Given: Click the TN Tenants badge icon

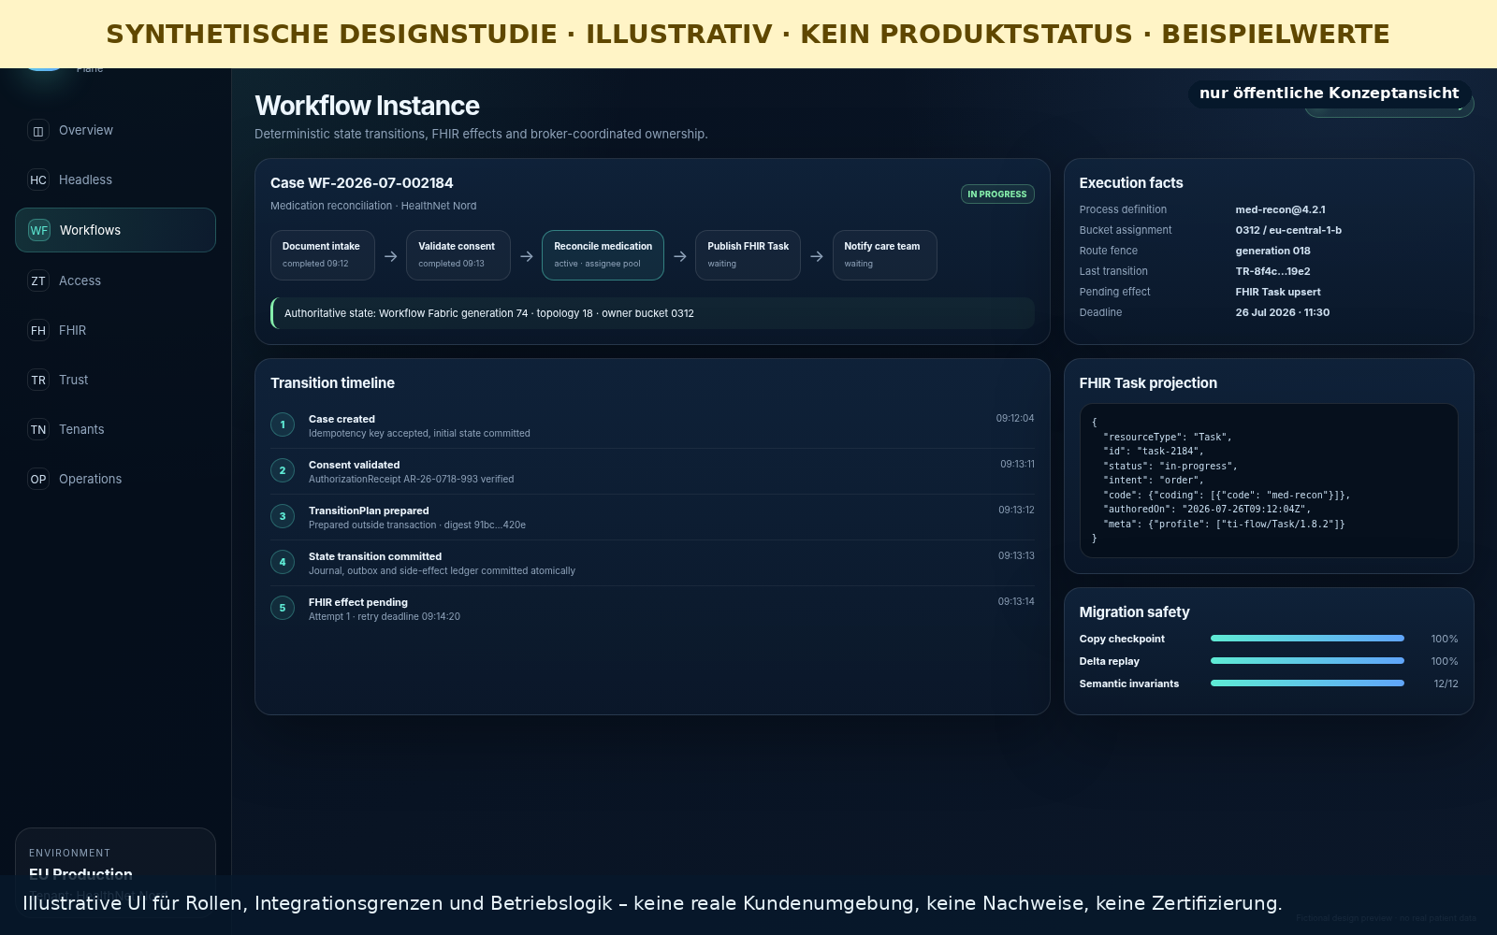Looking at the screenshot, I should [38, 429].
